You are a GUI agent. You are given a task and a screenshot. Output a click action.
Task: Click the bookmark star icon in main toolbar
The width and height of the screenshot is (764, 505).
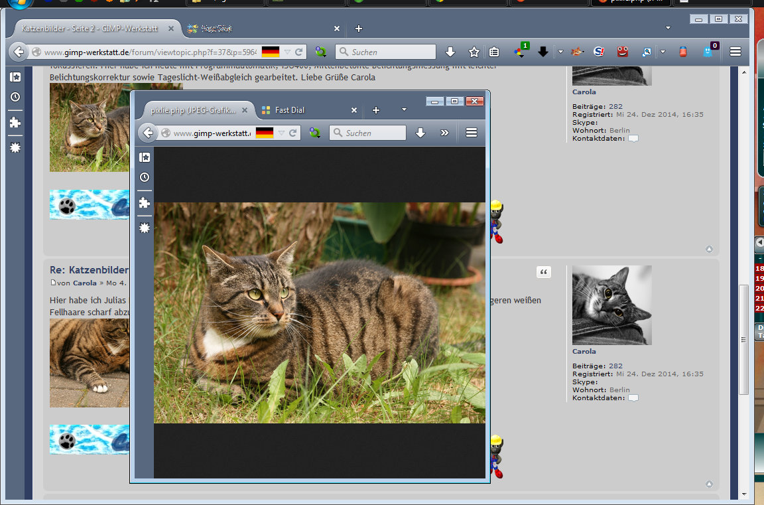tap(474, 52)
